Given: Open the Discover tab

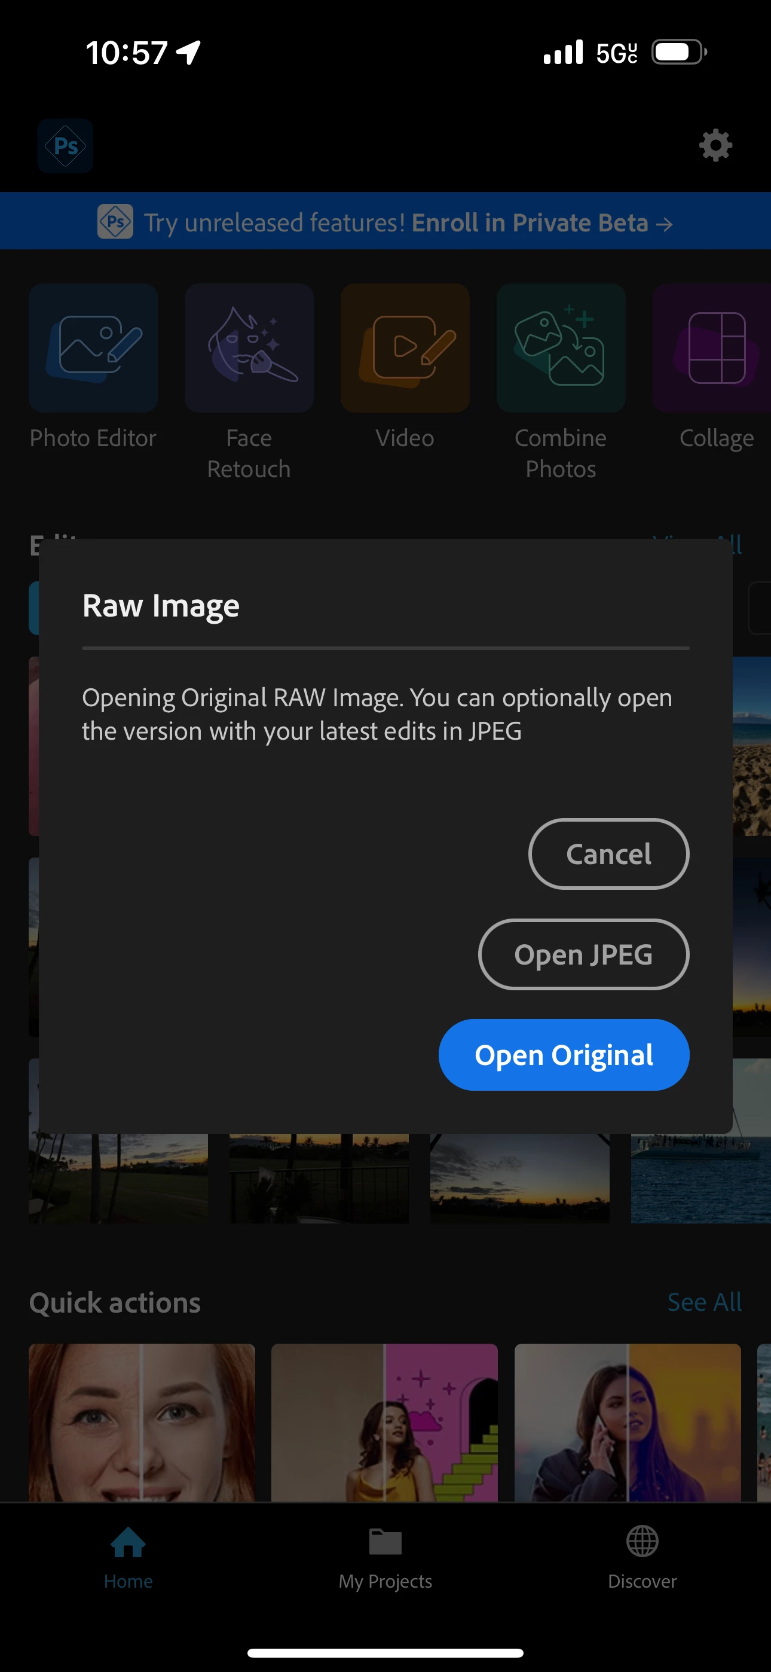Looking at the screenshot, I should tap(642, 1558).
